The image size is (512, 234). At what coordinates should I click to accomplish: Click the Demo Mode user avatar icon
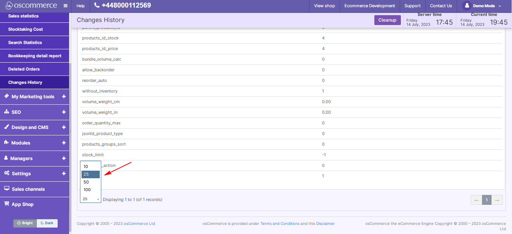pyautogui.click(x=467, y=6)
